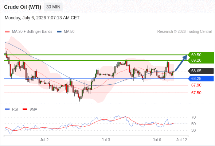Click the red 9MA legend swatch

(25, 109)
